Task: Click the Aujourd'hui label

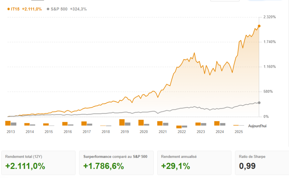Action: point(257,126)
